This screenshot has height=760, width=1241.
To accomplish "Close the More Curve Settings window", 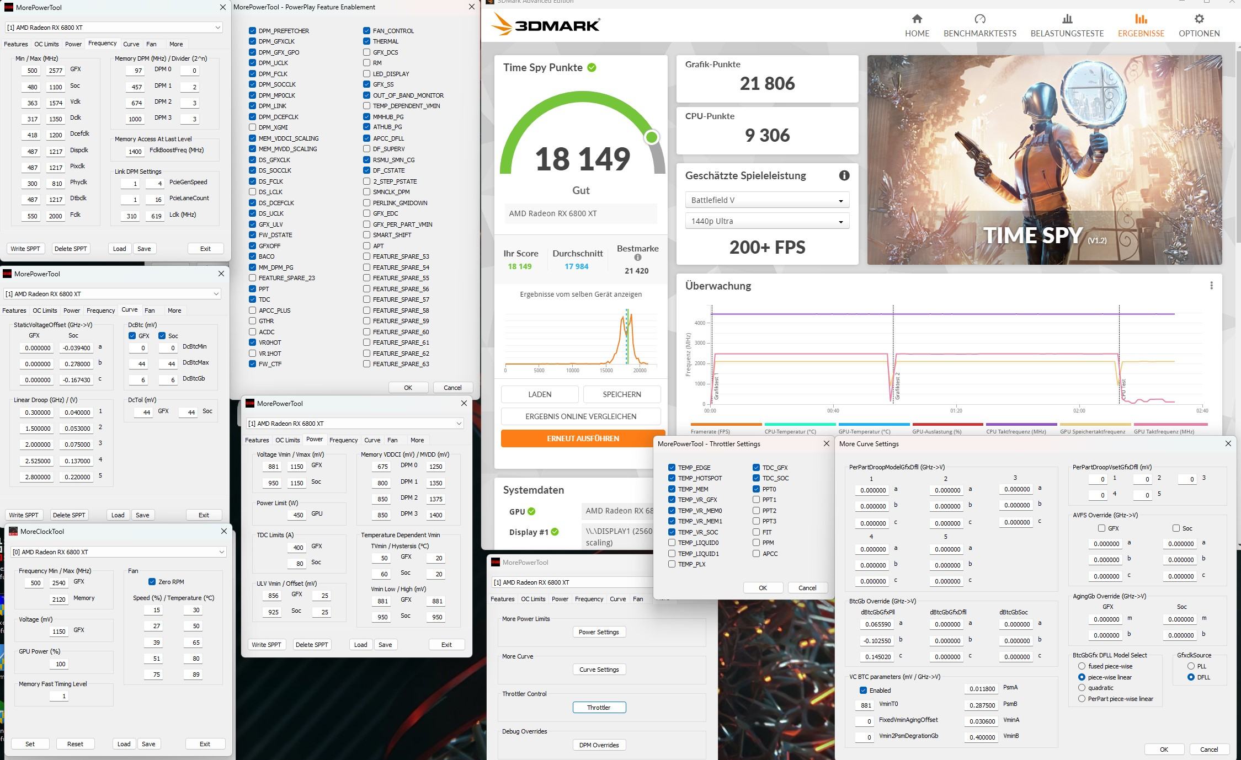I will pos(1228,443).
